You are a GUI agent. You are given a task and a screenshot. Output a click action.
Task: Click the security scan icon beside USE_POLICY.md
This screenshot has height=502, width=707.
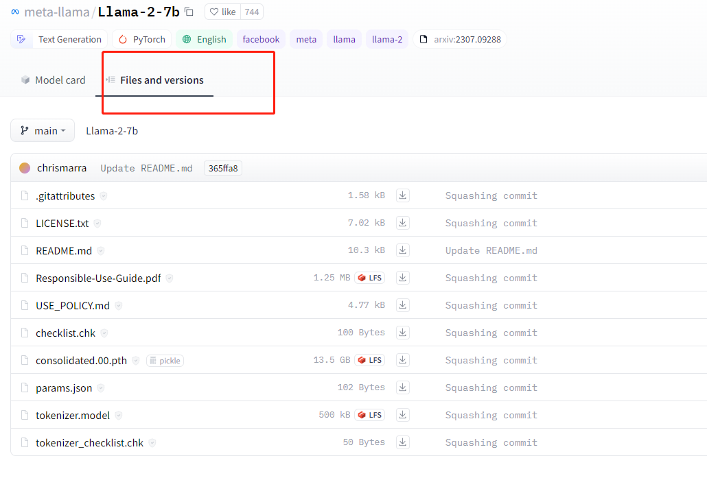pos(119,306)
